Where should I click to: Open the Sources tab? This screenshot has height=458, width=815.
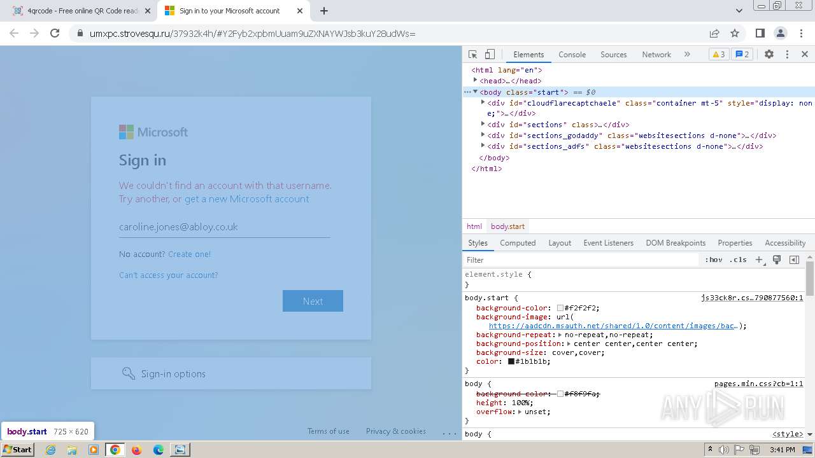(x=614, y=55)
